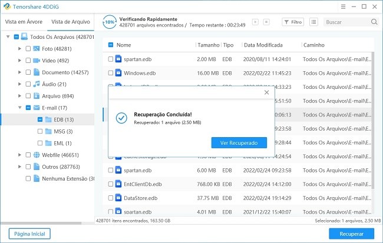Click the E-mail envelope icon
The image size is (383, 243).
point(37,108)
